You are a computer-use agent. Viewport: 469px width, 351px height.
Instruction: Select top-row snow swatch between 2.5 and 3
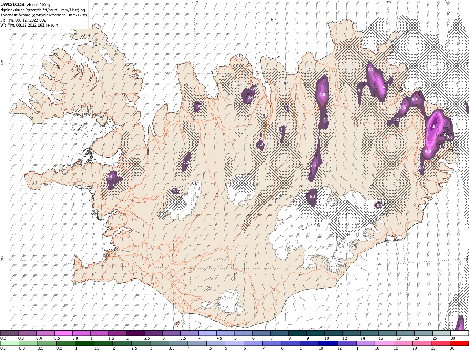pos(153,333)
